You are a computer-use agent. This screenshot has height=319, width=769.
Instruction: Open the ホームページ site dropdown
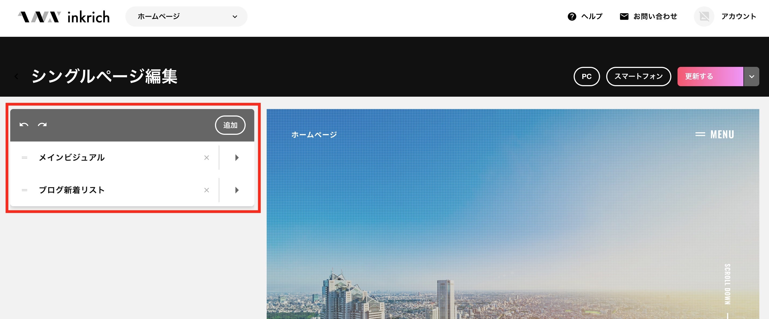pos(186,17)
